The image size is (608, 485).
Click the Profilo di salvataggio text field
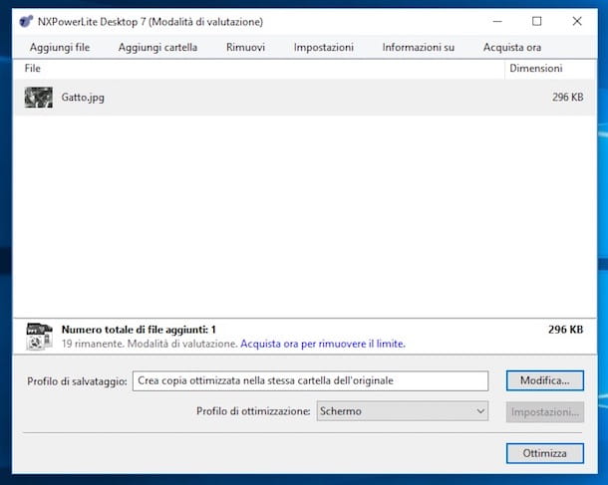(x=310, y=380)
